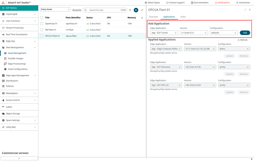This screenshot has height=161, width=254.
Task: Collapse the left sidebar with double chevron
Action: coord(19,158)
